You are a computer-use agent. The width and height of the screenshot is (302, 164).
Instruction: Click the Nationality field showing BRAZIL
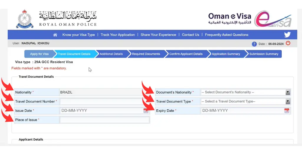105,92
